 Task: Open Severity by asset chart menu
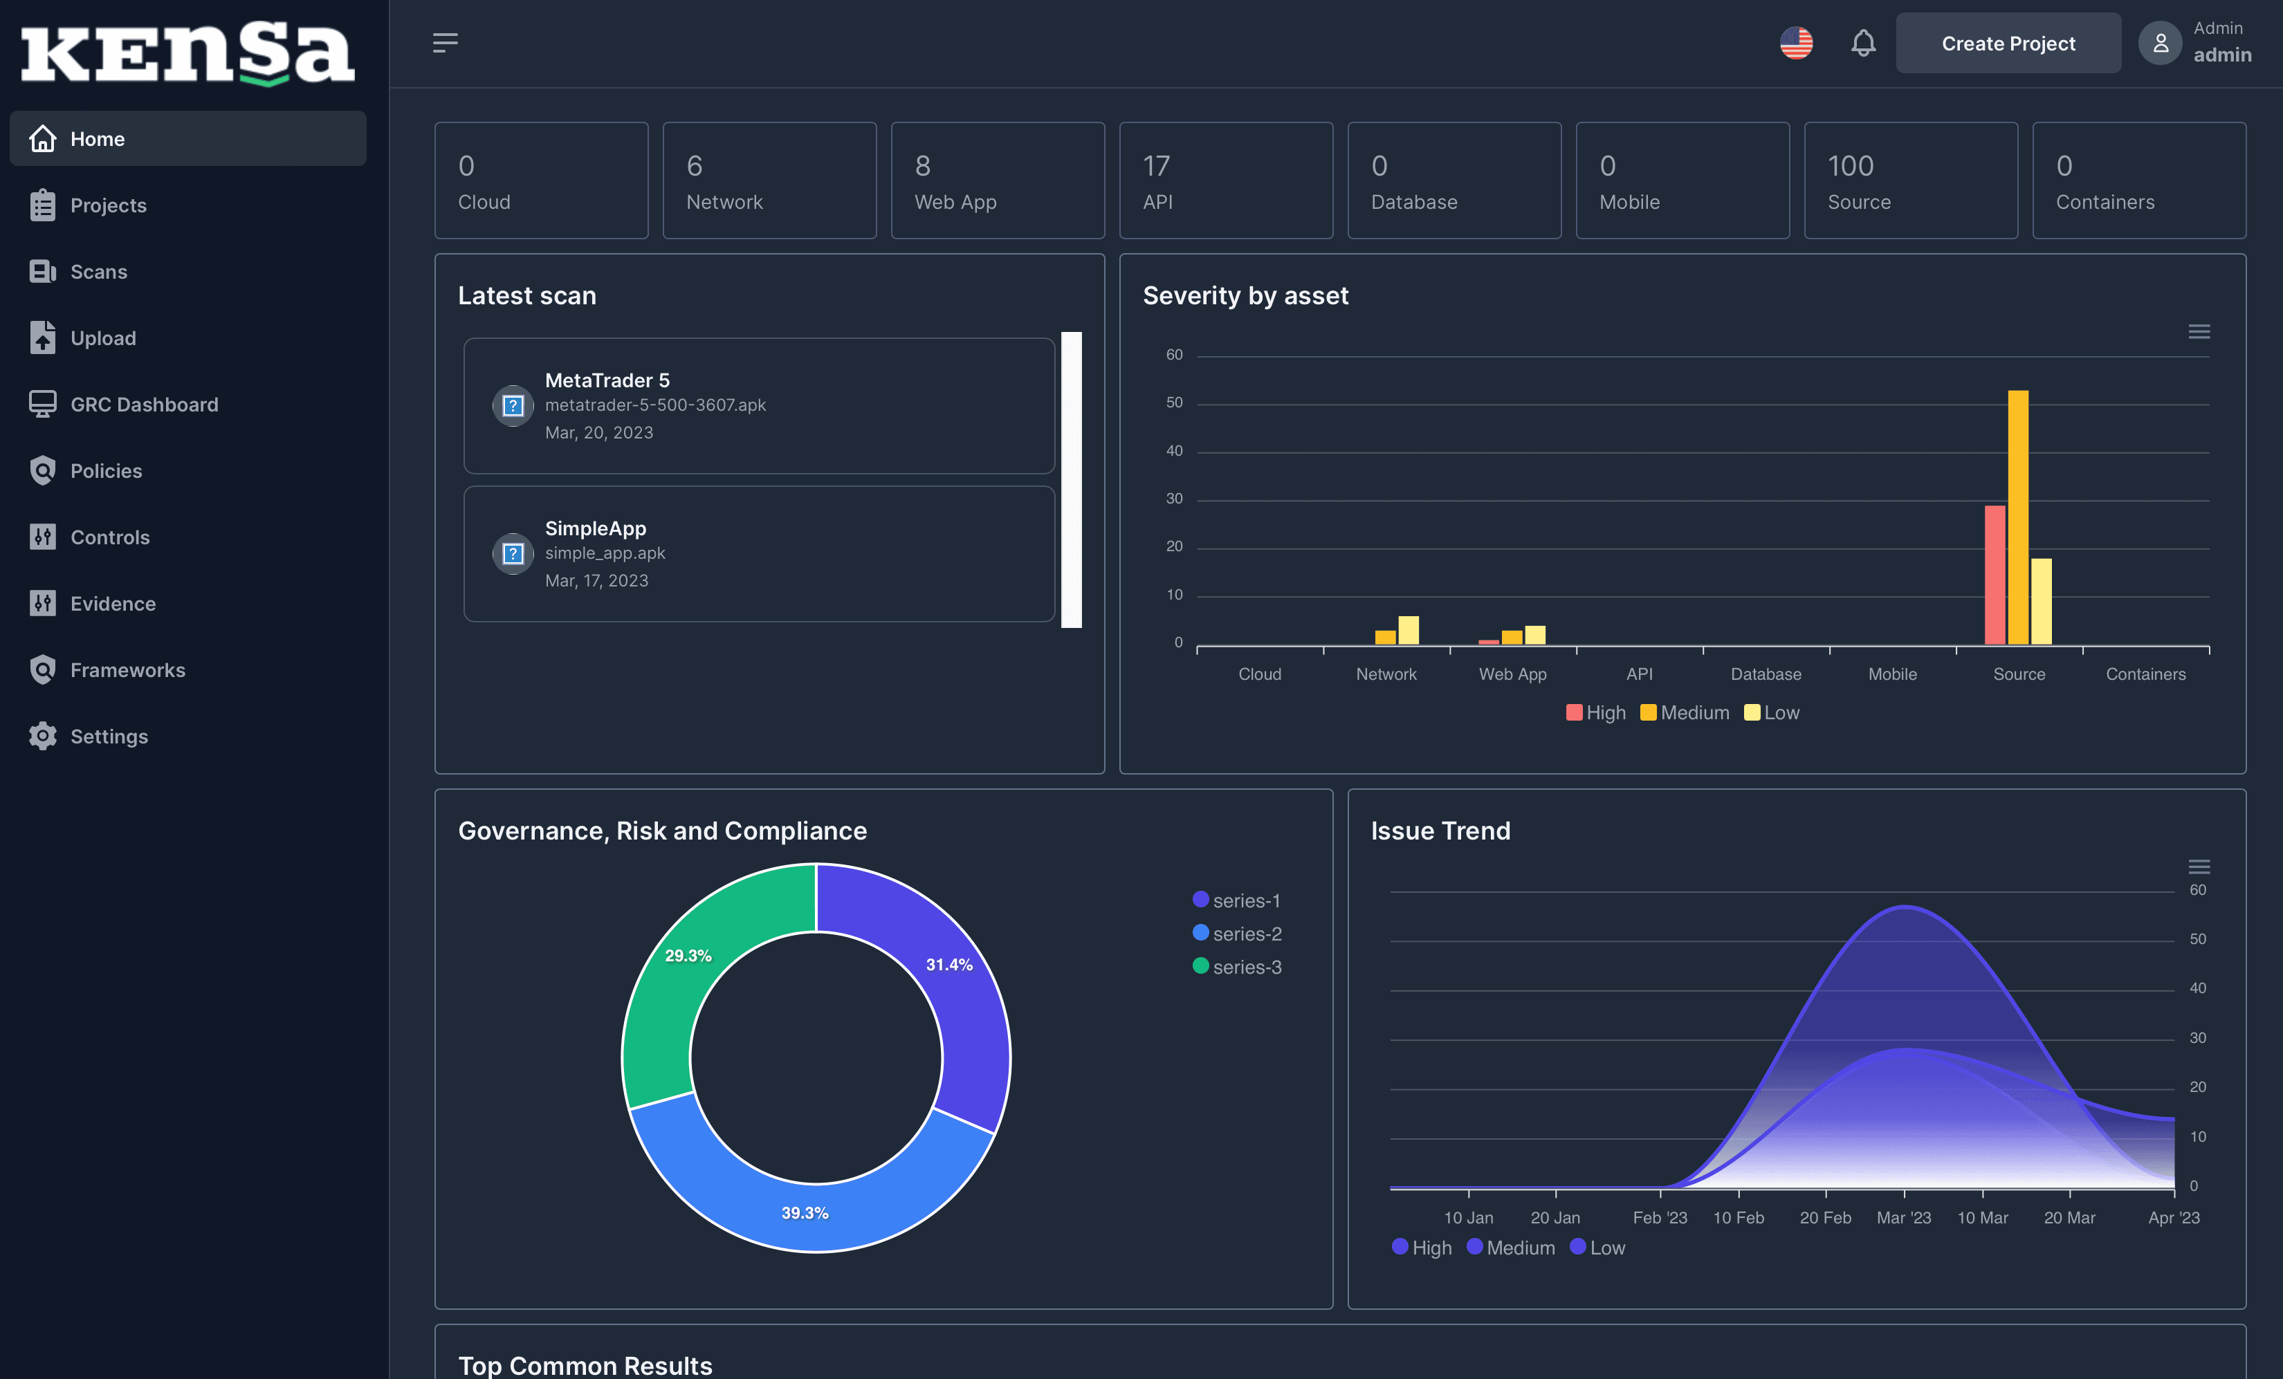click(2199, 331)
